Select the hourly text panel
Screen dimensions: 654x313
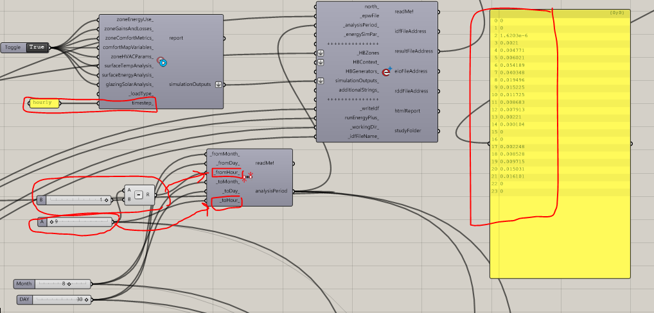click(43, 103)
